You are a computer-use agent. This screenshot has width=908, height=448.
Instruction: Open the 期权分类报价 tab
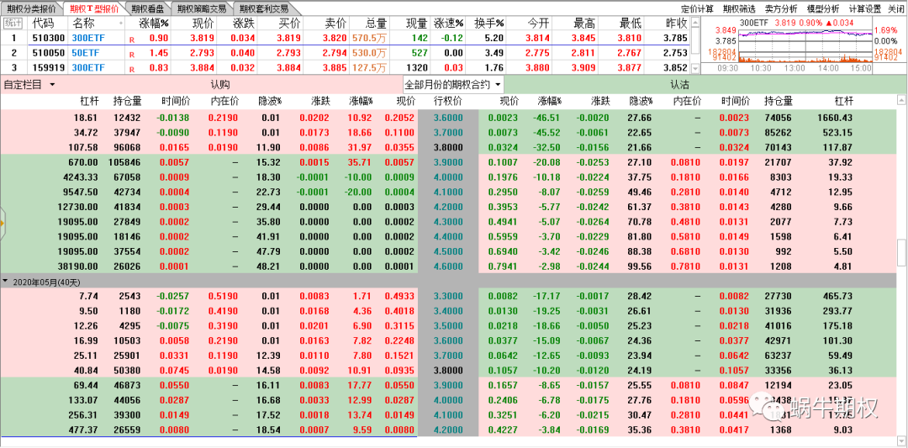[x=31, y=8]
